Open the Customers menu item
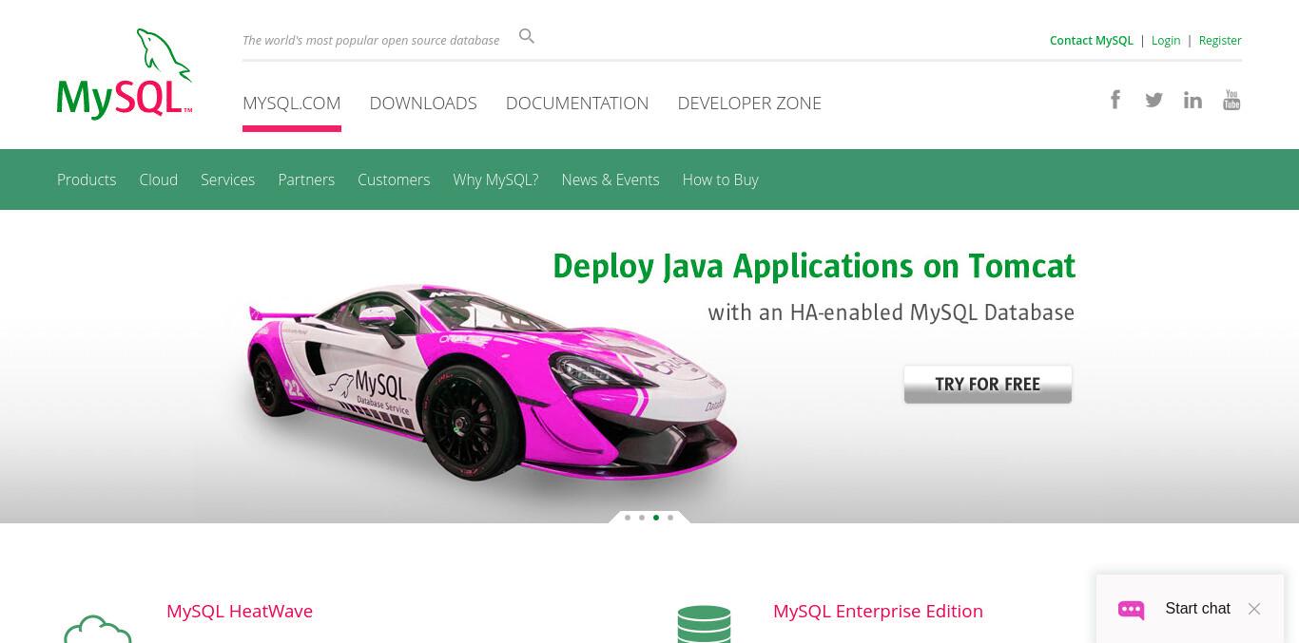 coord(394,180)
